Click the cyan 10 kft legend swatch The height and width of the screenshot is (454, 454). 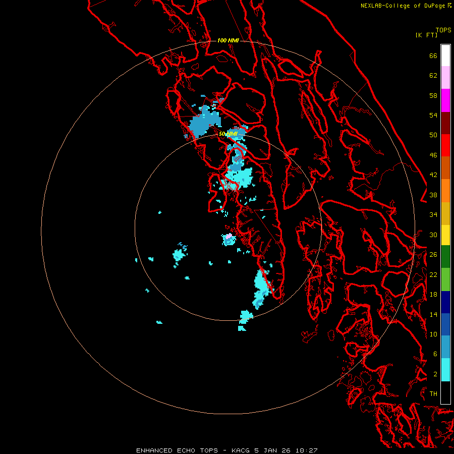click(x=445, y=370)
